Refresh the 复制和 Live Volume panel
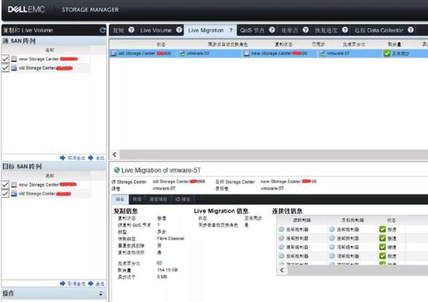 point(103,30)
